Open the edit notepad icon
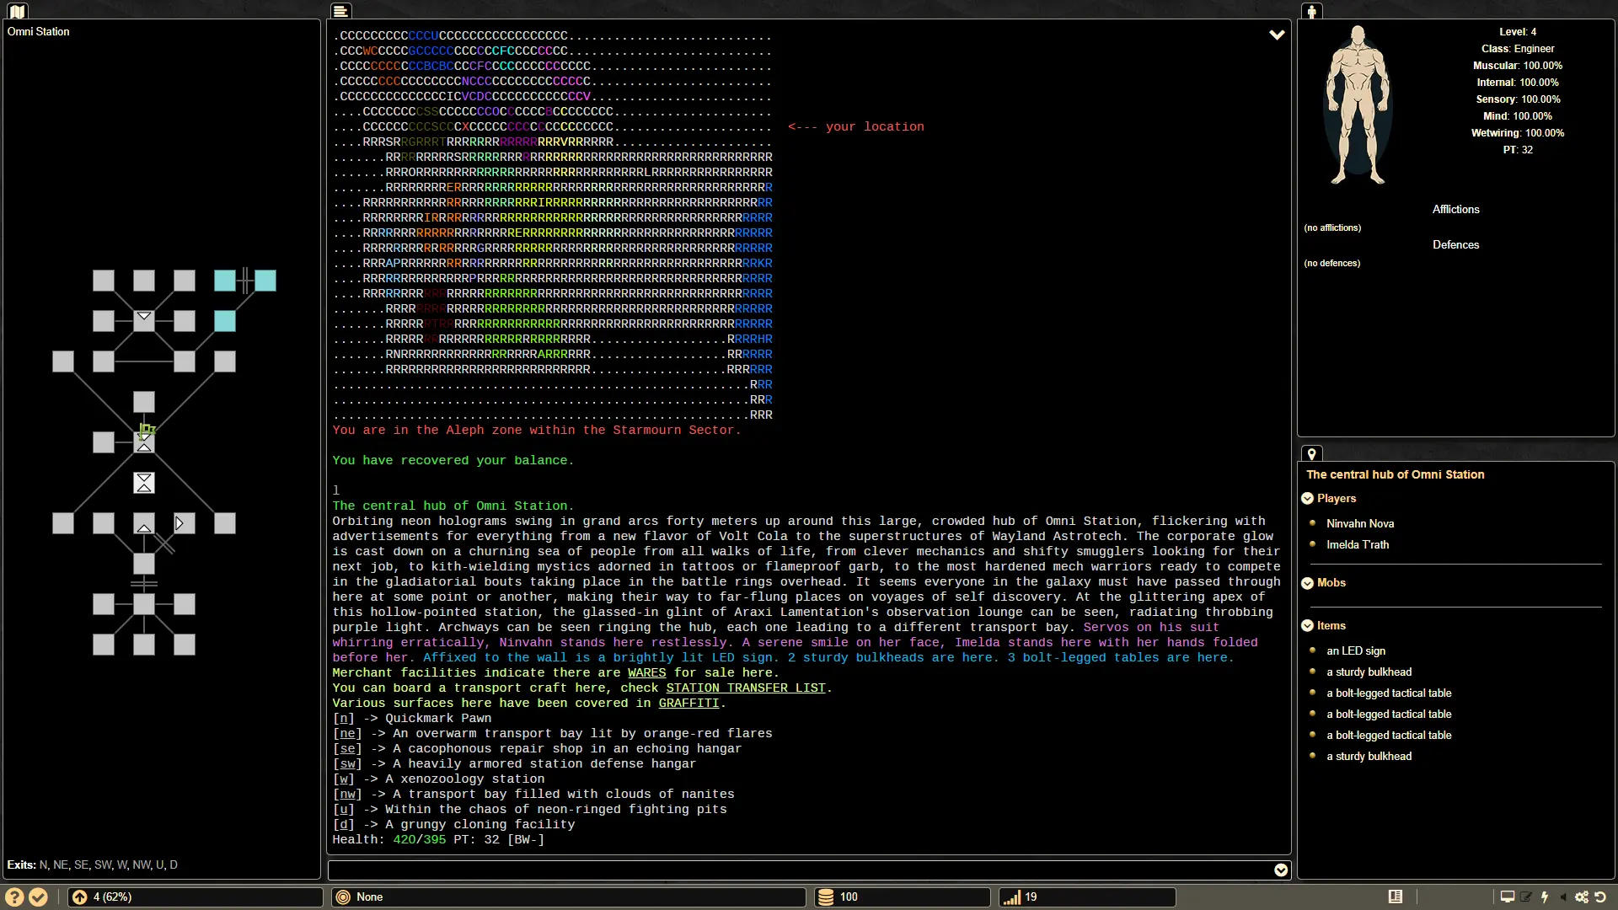 click(x=1526, y=897)
